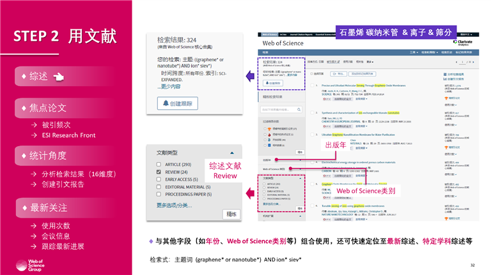The image size is (491, 275).
Task: Click the 统计角度 sidebar heading
Action: 47,156
